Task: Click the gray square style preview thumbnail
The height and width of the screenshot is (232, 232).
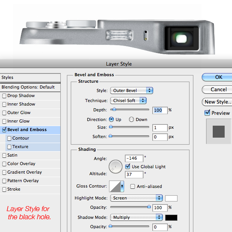Action: pos(218,132)
